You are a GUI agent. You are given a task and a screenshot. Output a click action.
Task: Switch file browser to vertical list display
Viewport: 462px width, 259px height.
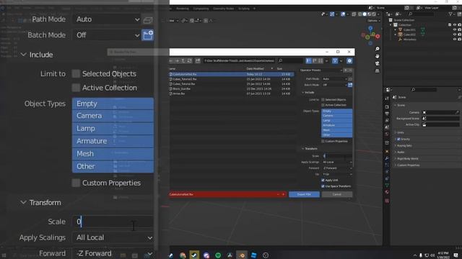tap(308, 60)
